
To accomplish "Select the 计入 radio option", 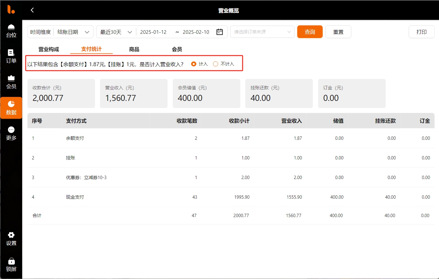I will (x=199, y=64).
